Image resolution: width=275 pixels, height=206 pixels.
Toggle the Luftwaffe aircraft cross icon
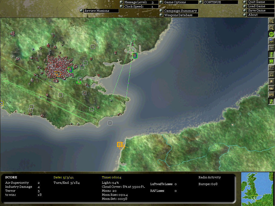point(271,48)
